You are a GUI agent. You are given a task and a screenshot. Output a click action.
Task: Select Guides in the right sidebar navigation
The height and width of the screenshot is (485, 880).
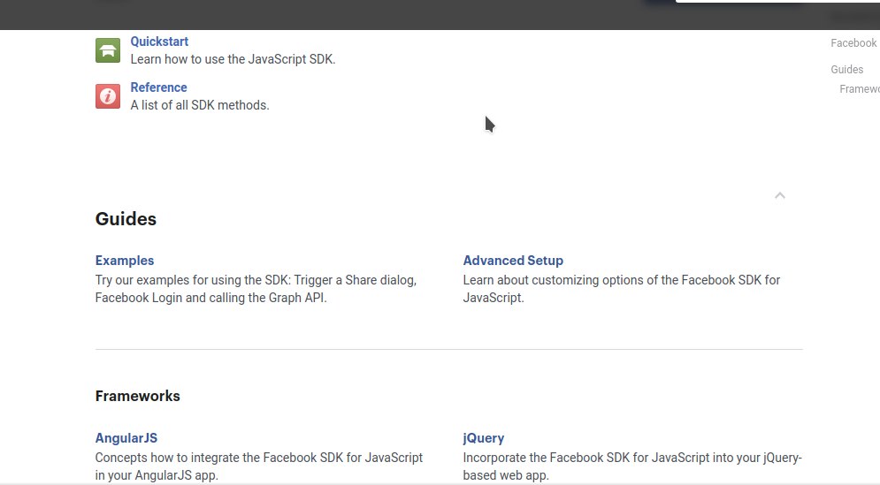pos(847,70)
